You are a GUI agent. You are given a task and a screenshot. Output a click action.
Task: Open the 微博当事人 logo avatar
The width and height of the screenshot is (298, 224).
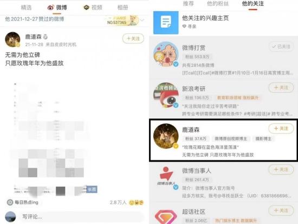[x=166, y=177]
